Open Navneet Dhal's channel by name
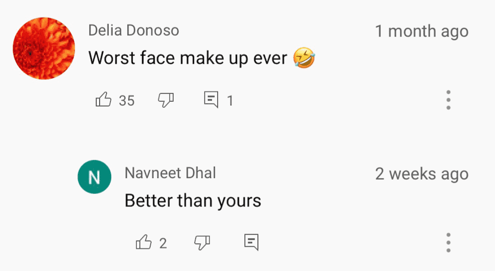 pyautogui.click(x=170, y=173)
